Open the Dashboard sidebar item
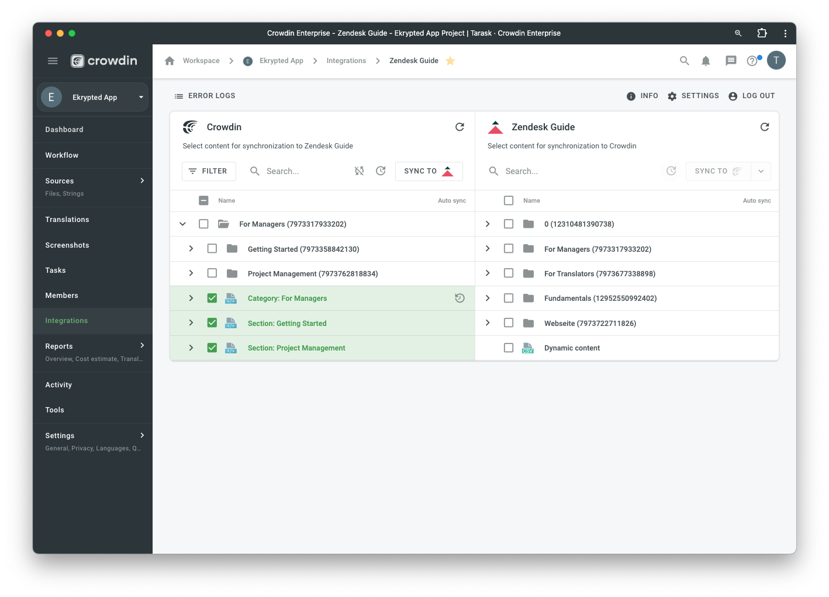829x597 pixels. 92,130
